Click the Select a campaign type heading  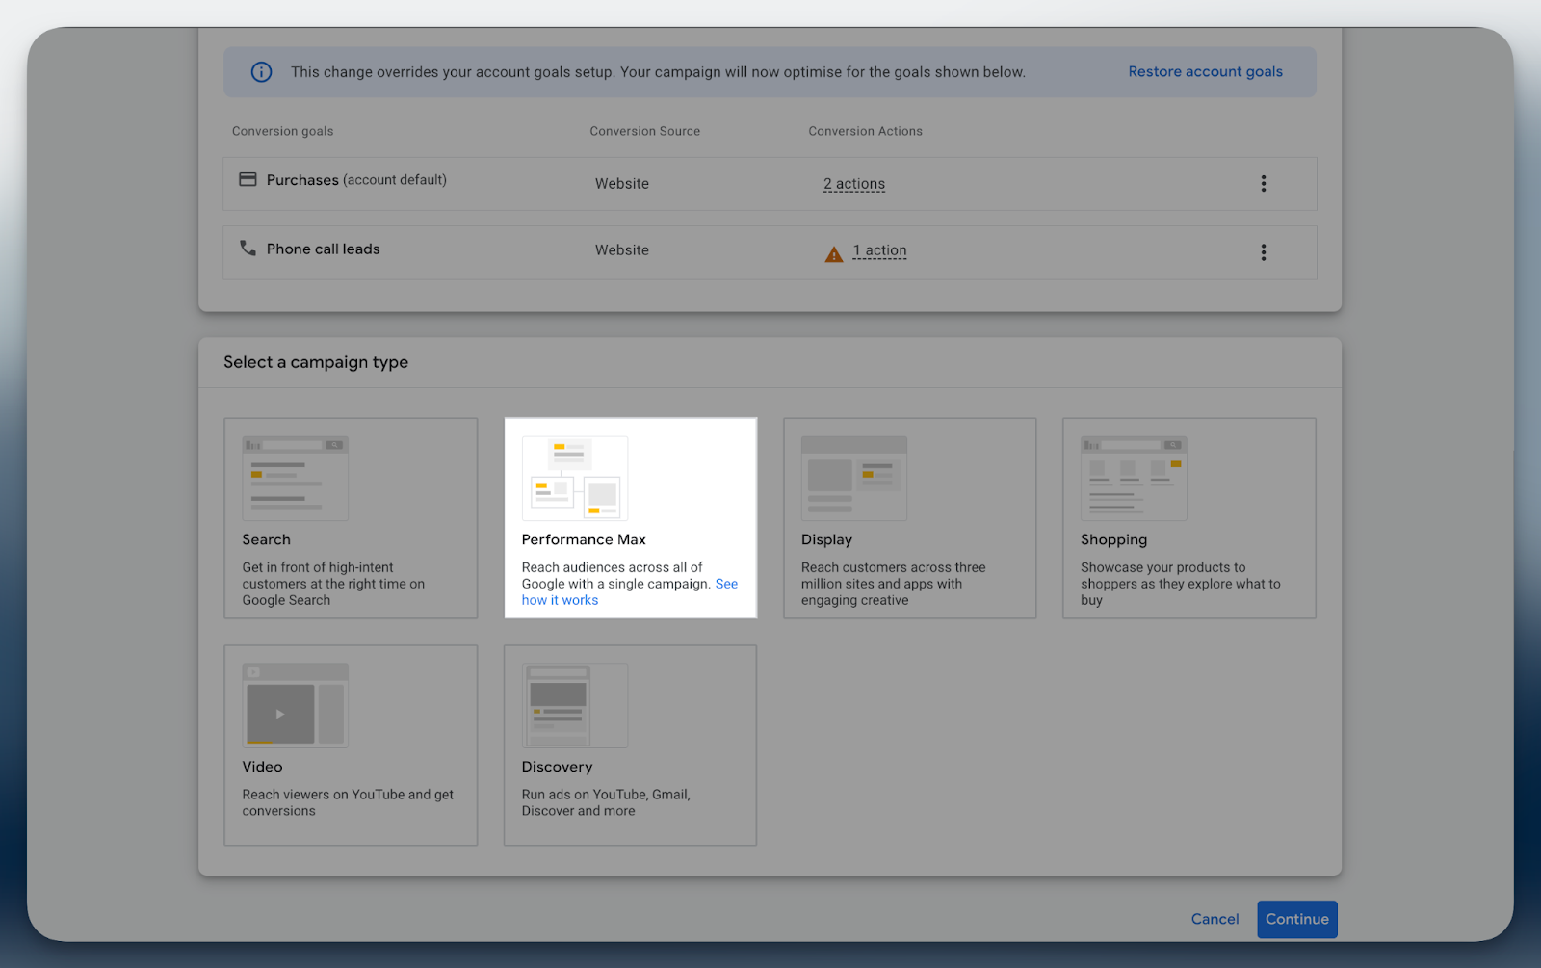click(316, 362)
